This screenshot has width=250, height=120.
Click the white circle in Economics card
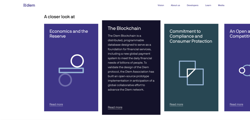77,61
